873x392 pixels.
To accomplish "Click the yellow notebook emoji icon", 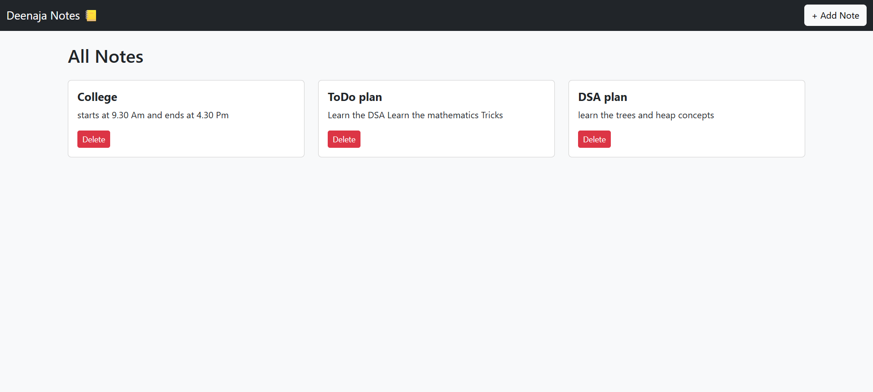I will click(x=91, y=15).
